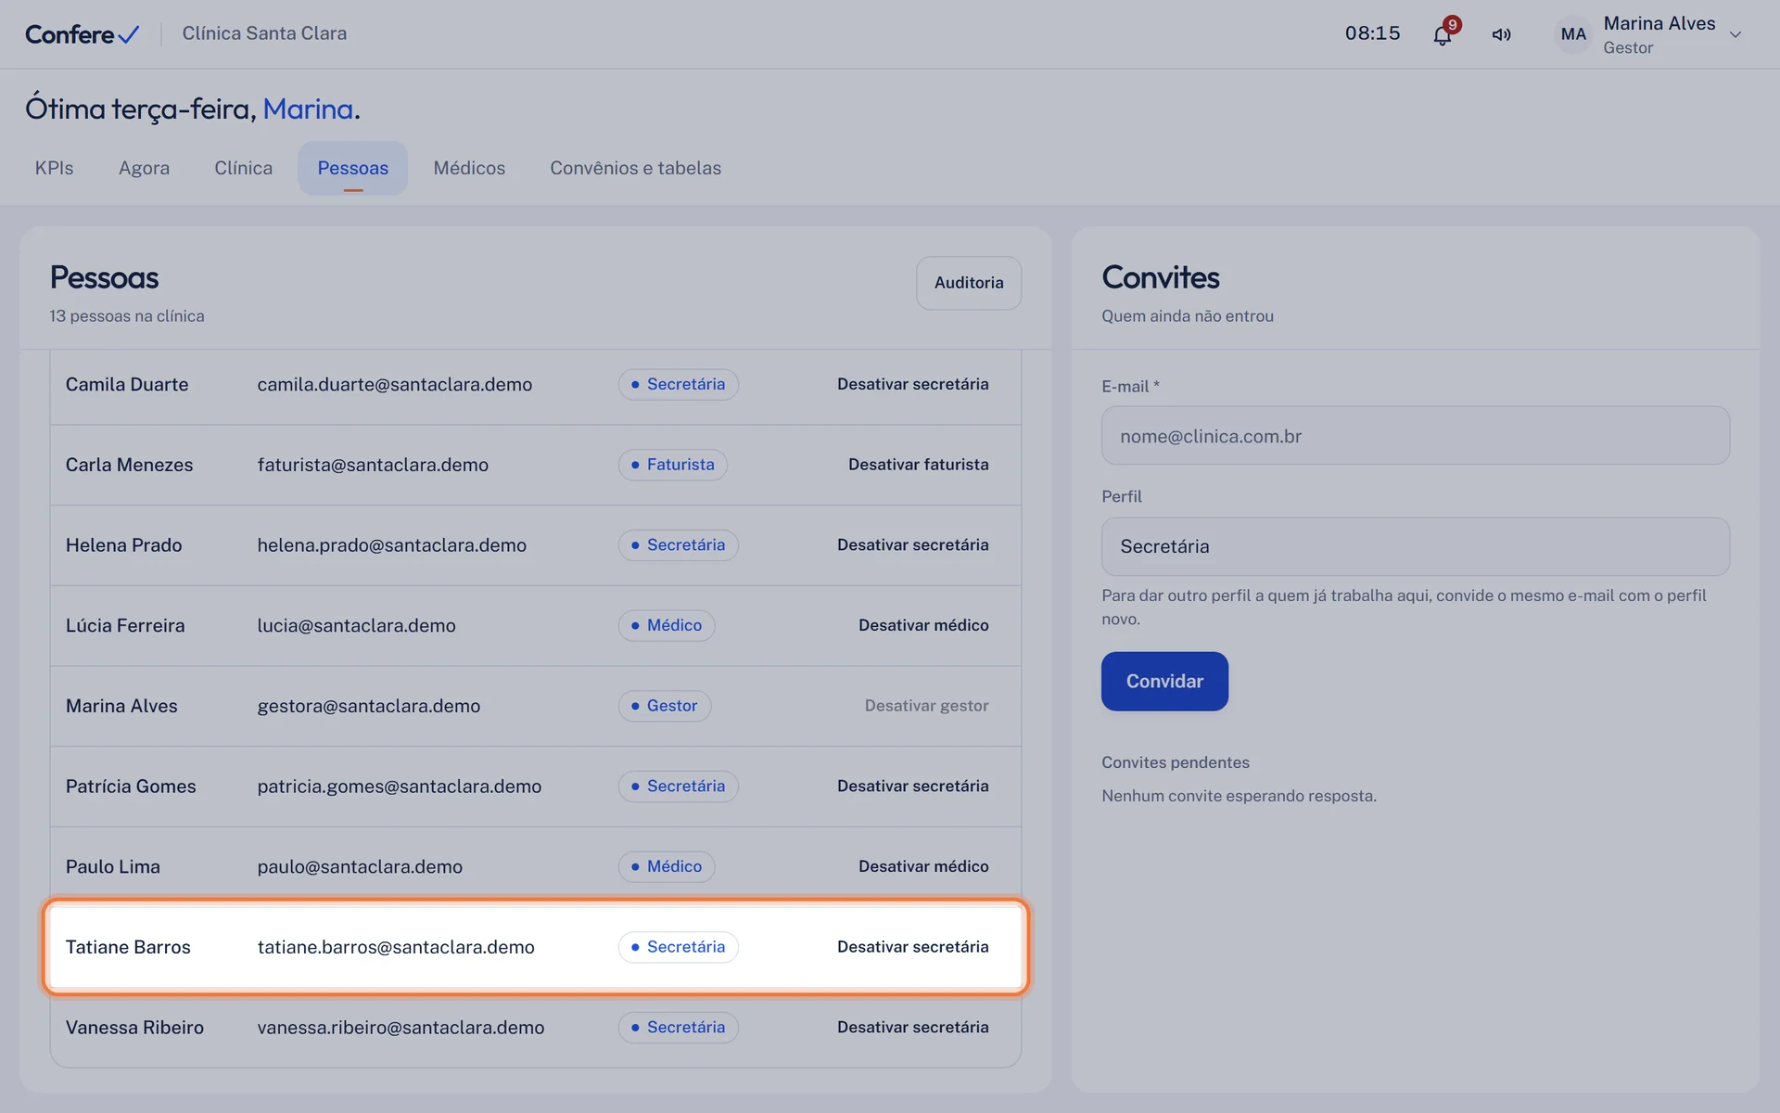The width and height of the screenshot is (1780, 1113).
Task: Click Desativar gestor for Marina Alves
Action: 926,706
